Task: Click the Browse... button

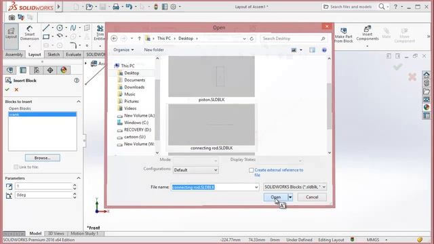Action: pos(42,158)
